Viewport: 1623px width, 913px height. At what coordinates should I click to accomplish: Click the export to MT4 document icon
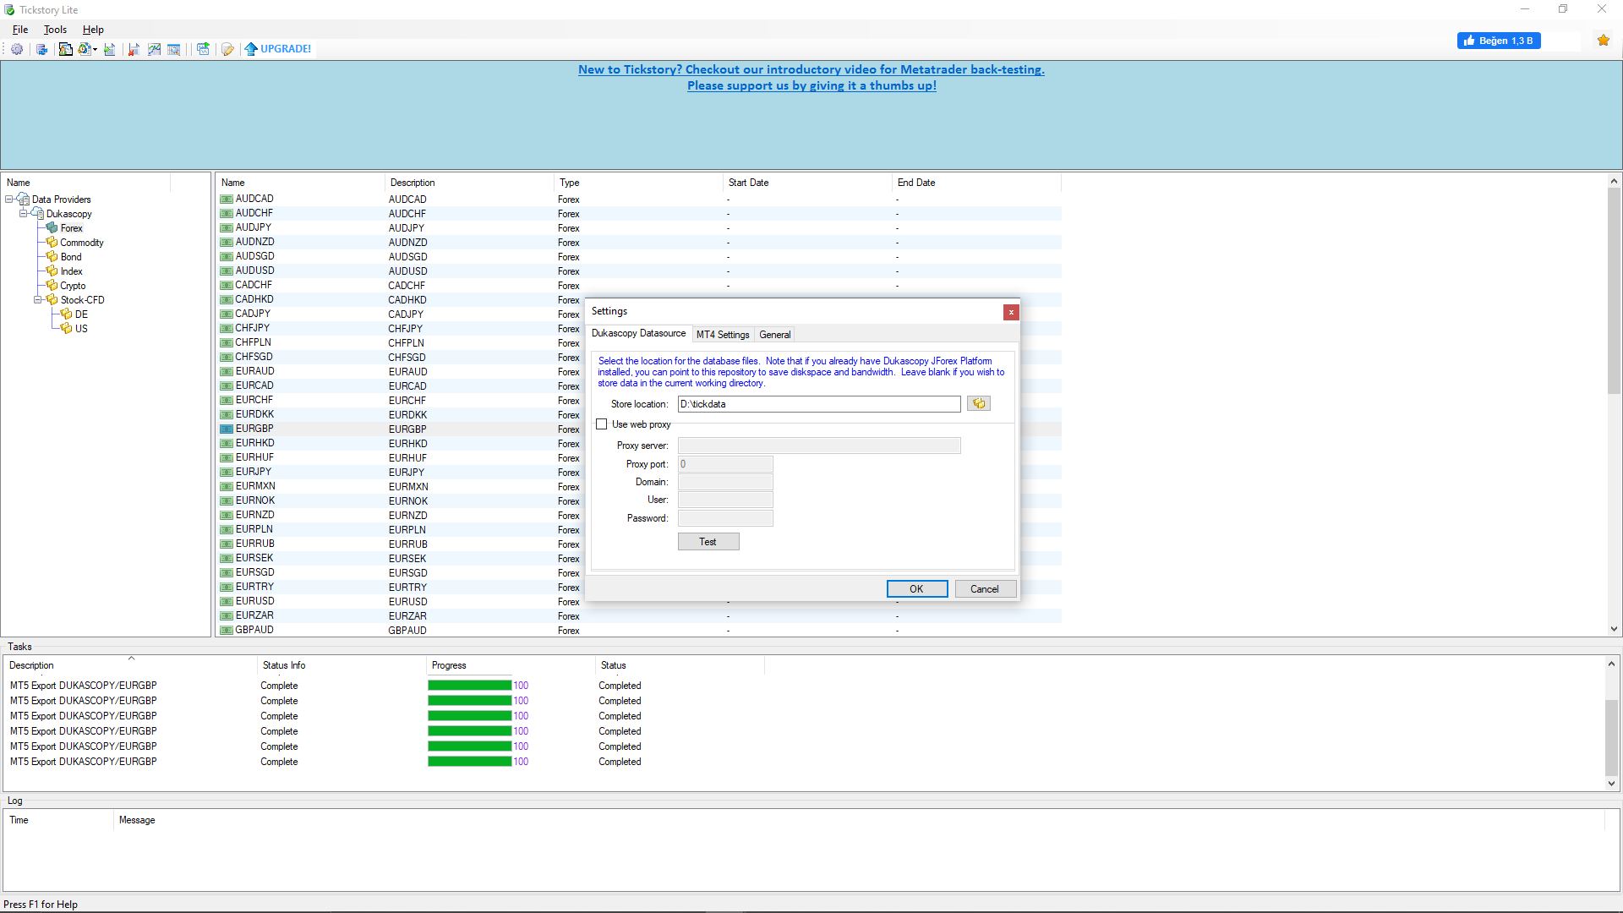coord(85,49)
